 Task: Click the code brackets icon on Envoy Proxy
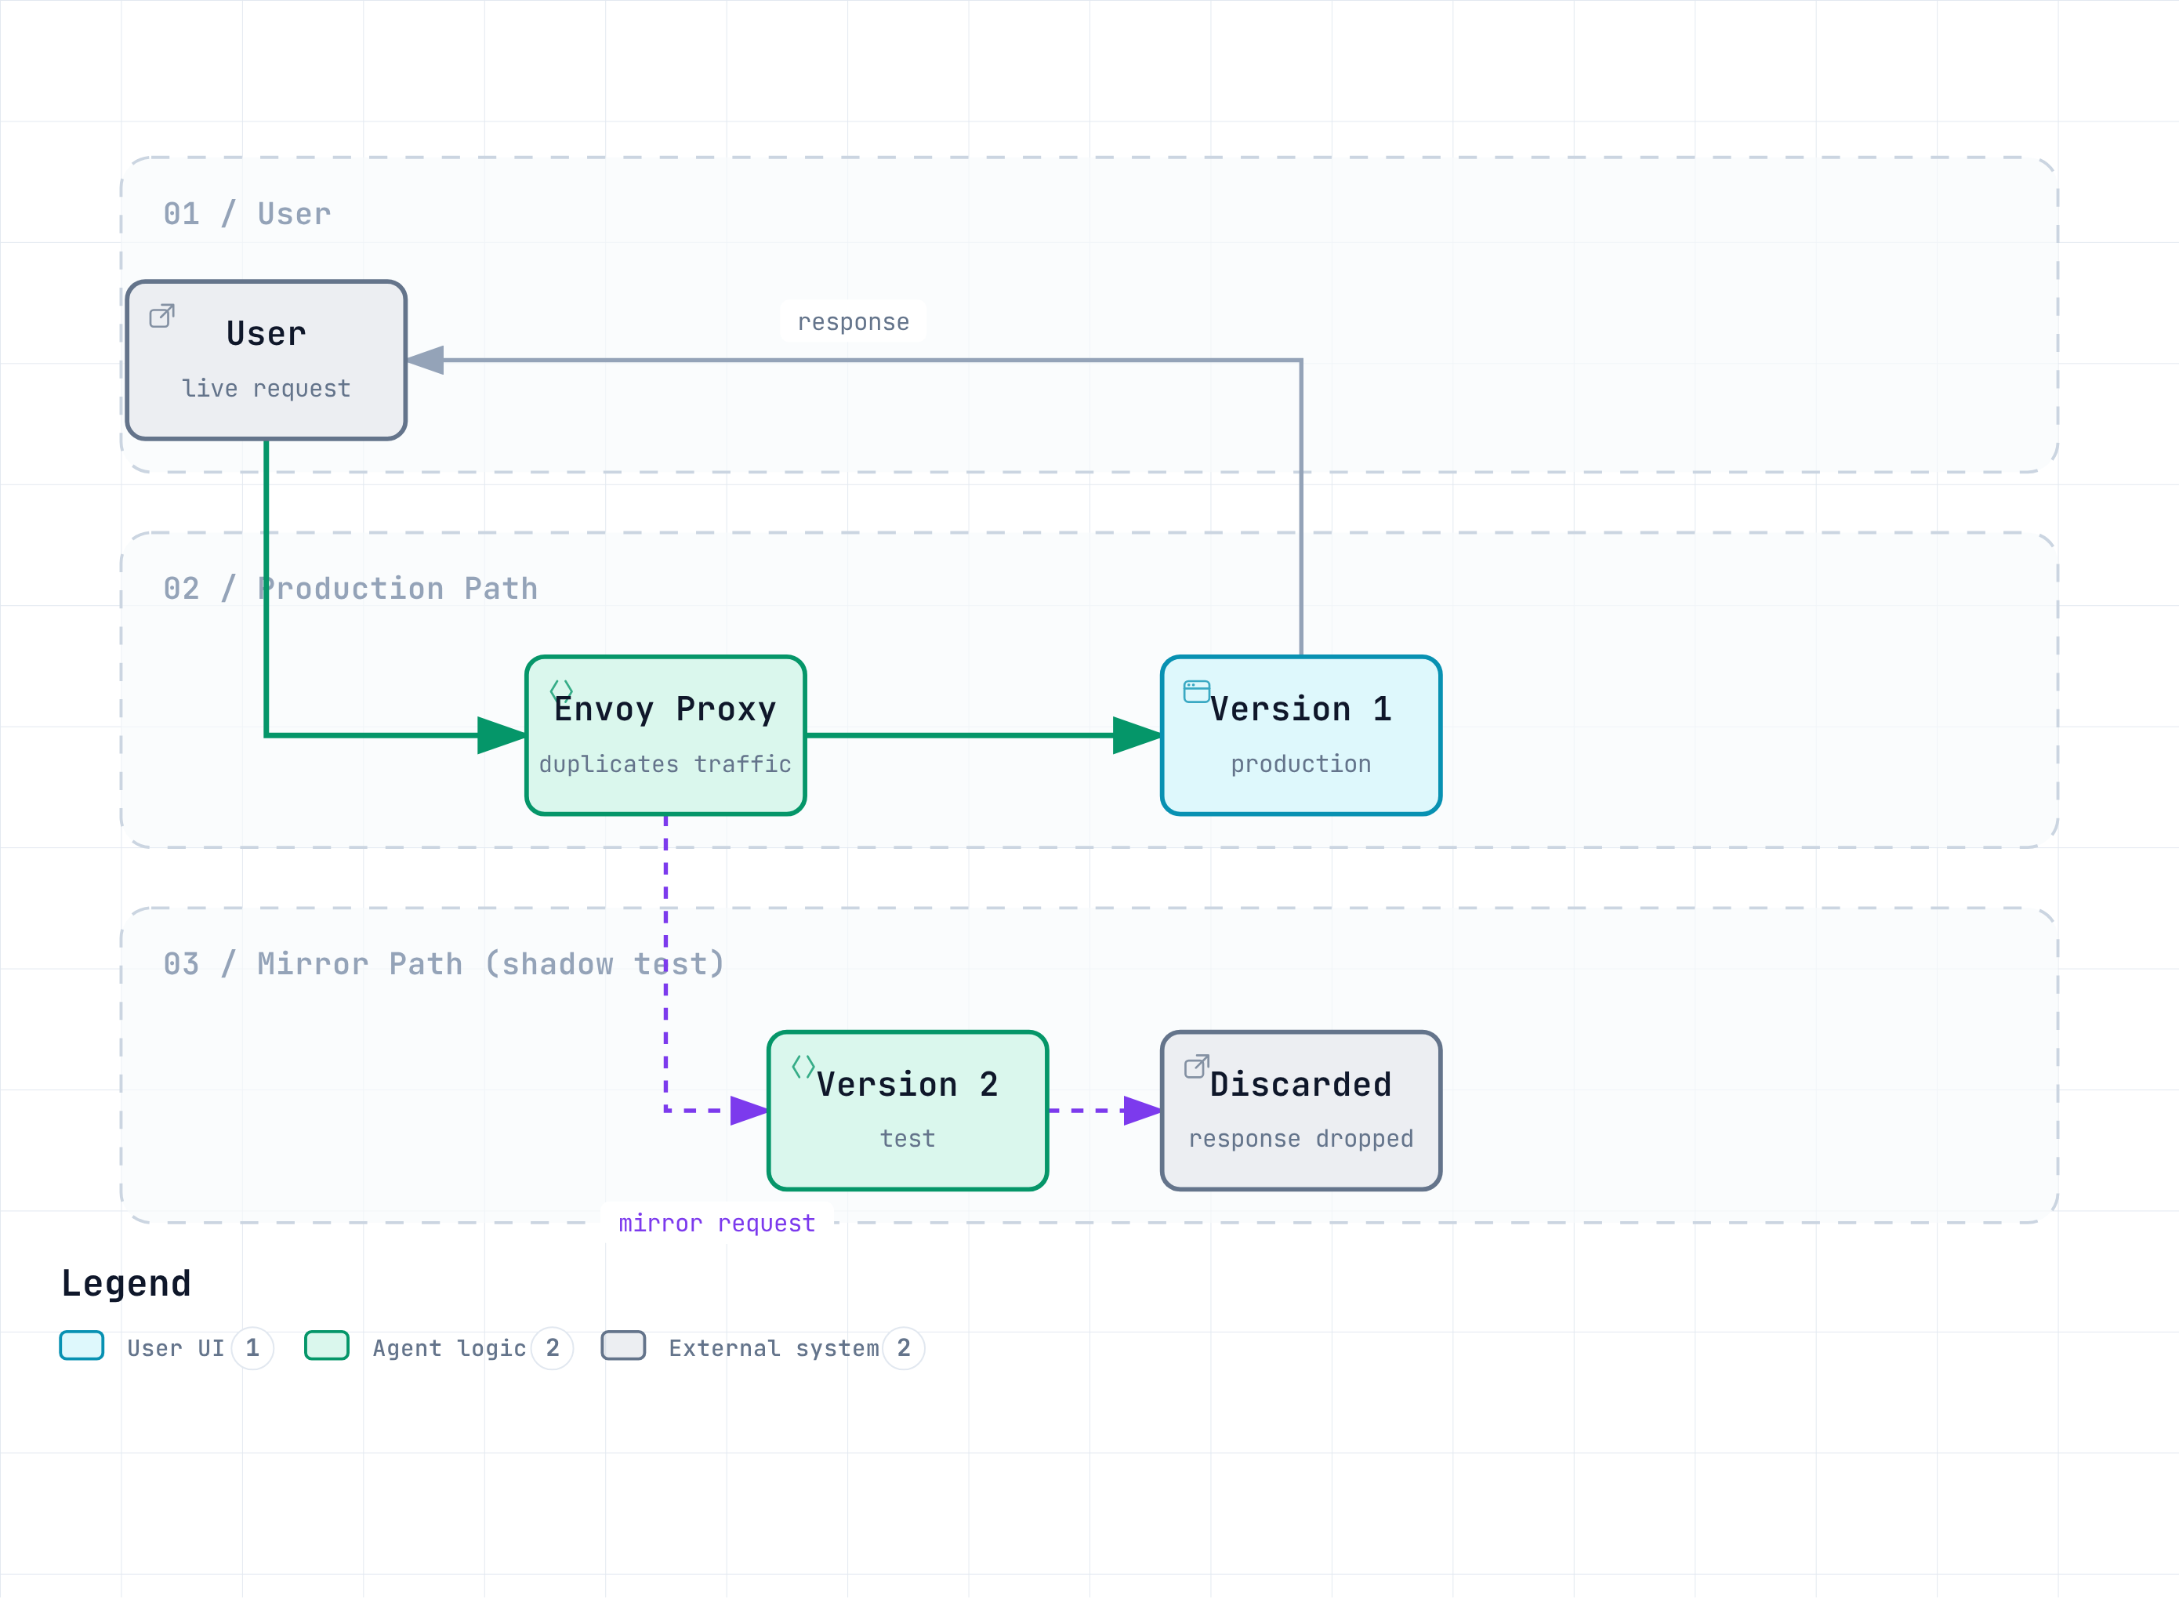coord(561,691)
